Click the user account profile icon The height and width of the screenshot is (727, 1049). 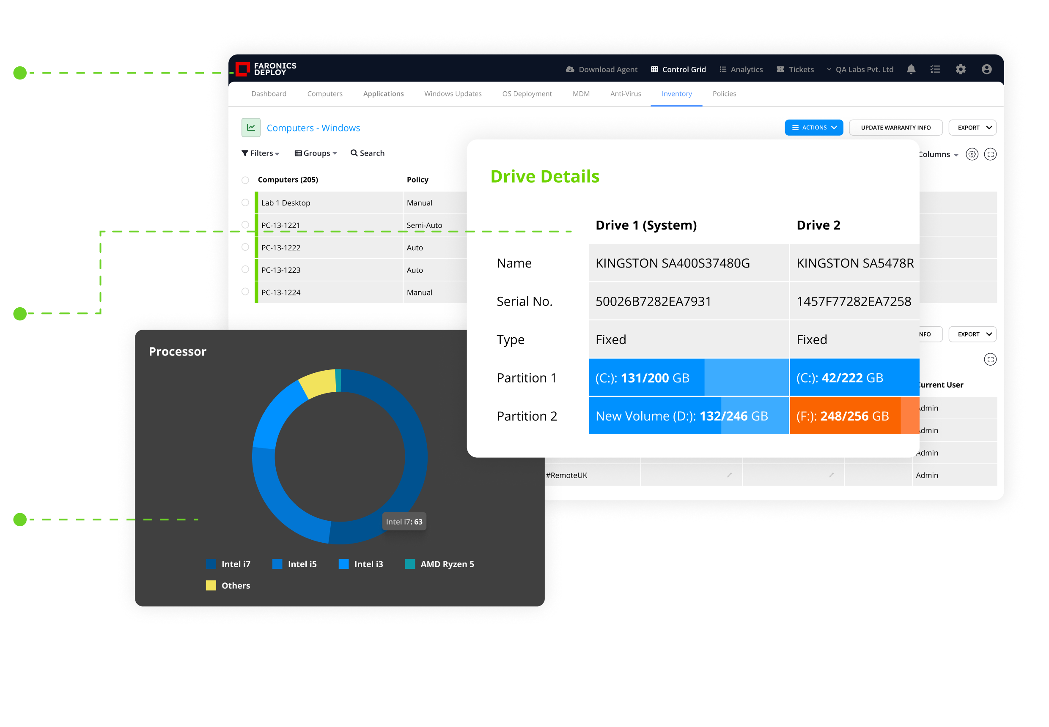point(986,69)
